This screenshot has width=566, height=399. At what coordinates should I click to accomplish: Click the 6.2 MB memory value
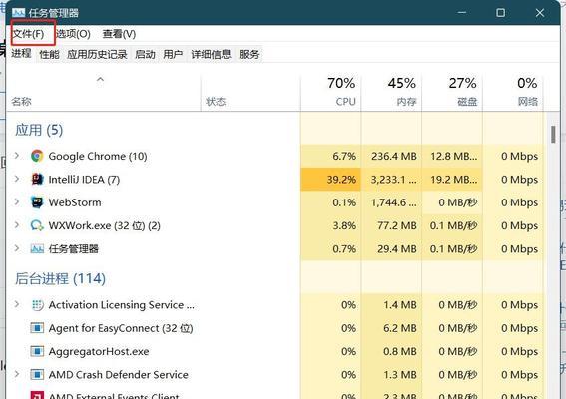pos(400,328)
